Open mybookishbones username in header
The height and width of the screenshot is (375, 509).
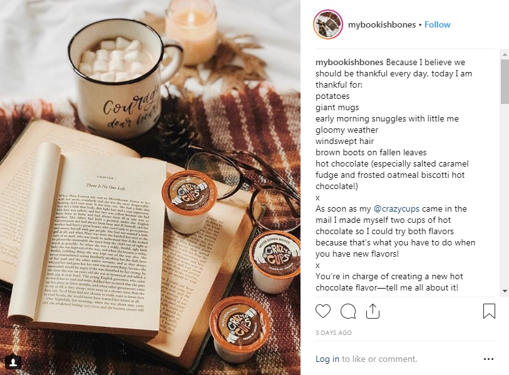(382, 24)
